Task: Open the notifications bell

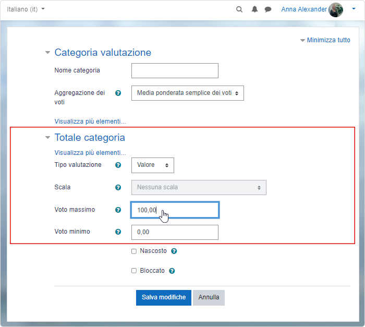Action: tap(254, 9)
